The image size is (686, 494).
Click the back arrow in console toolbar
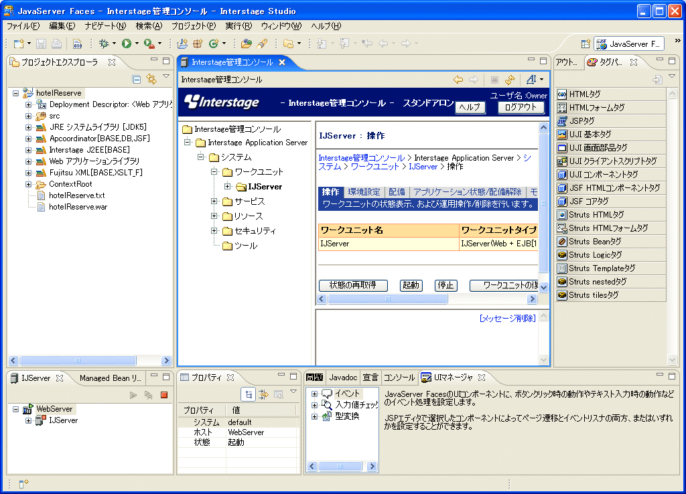pos(458,80)
